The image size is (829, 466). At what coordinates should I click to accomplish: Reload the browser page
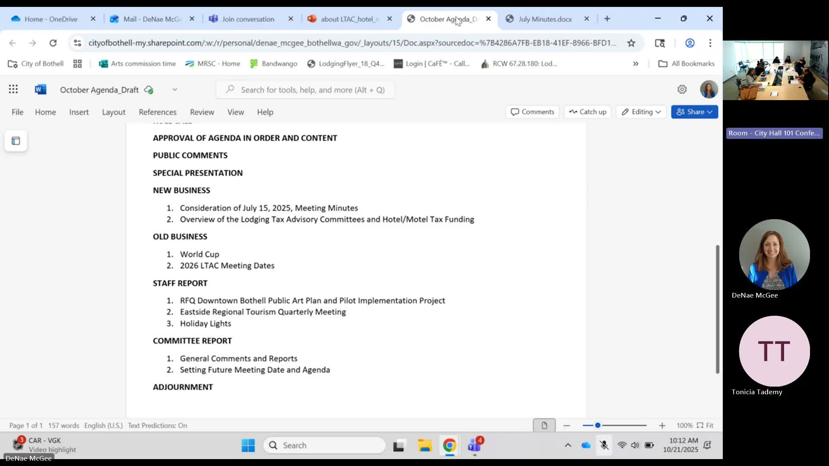click(x=53, y=43)
